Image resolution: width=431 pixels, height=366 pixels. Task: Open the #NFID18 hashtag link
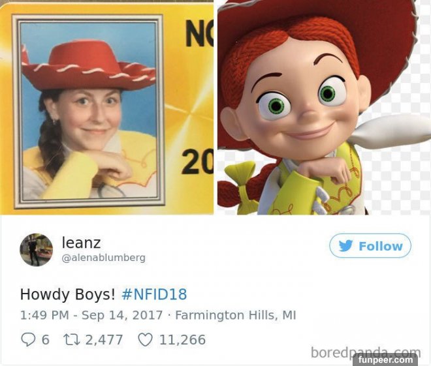click(x=154, y=294)
